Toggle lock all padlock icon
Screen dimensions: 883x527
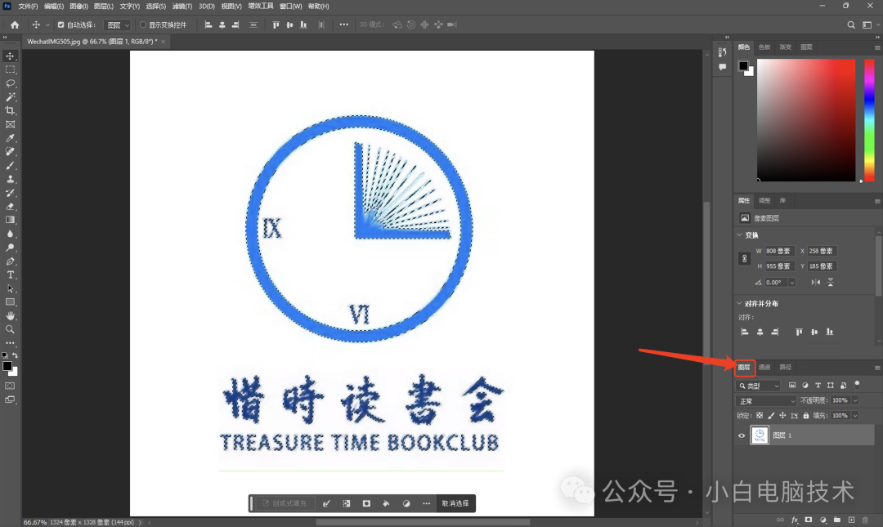click(x=806, y=416)
